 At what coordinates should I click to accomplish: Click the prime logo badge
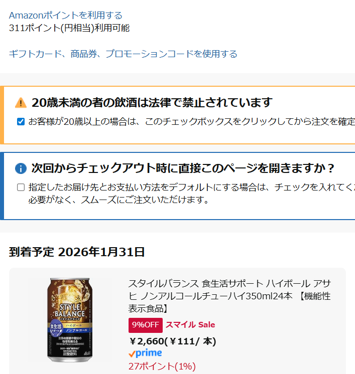coord(145,353)
